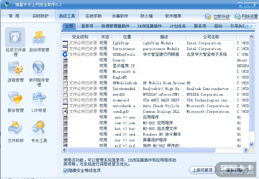This screenshot has height=179, width=259.
Task: Select the nvrd32 row icon
Action: 65,94
